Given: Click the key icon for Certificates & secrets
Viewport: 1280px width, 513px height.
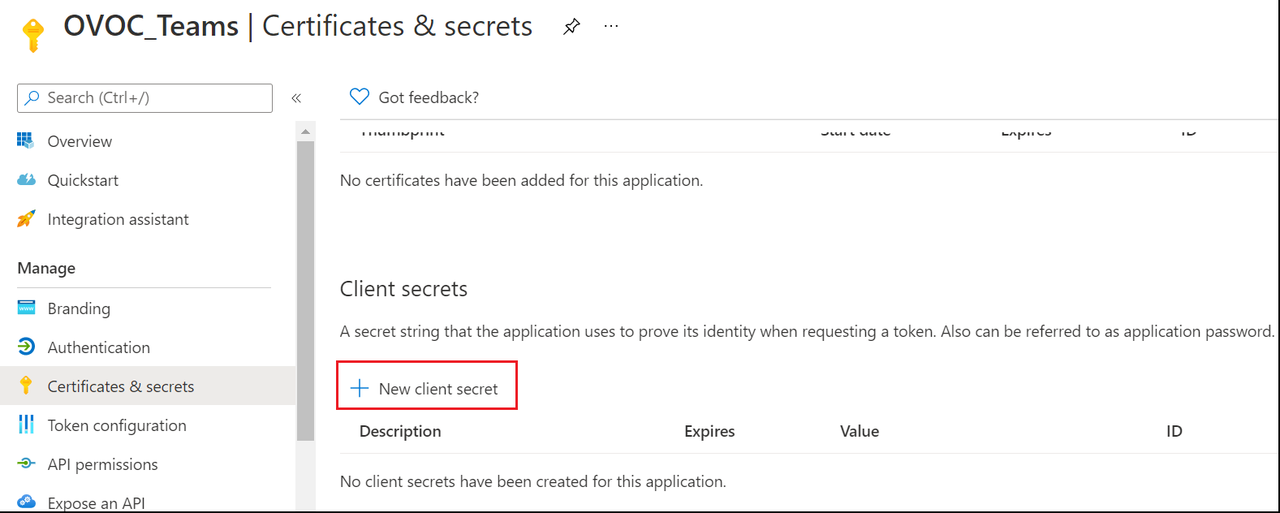Looking at the screenshot, I should tap(26, 386).
